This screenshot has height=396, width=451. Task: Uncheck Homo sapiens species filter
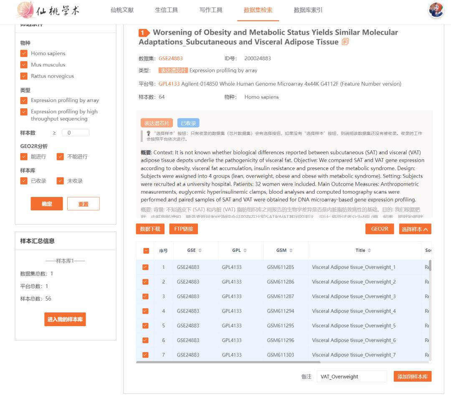pyautogui.click(x=24, y=53)
